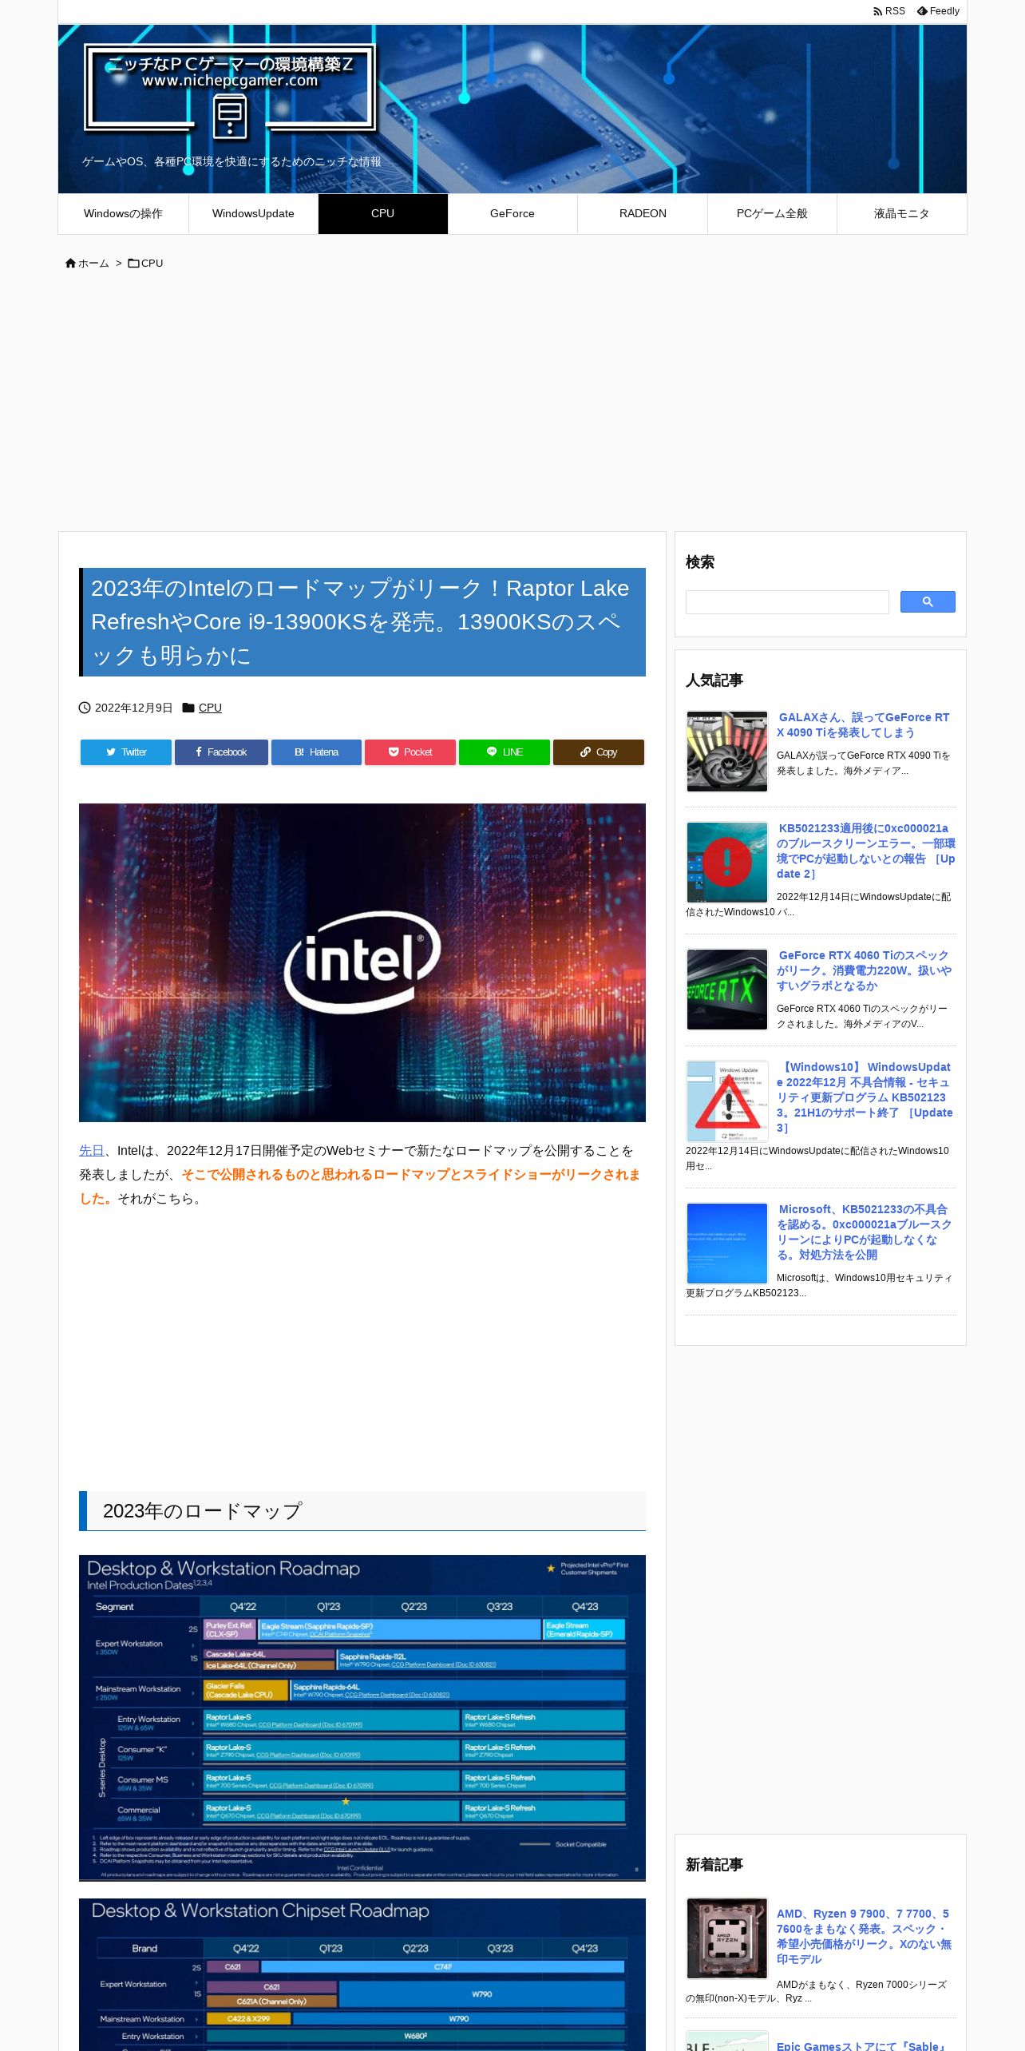Click the GeForce RTX card thumbnail

(x=727, y=990)
